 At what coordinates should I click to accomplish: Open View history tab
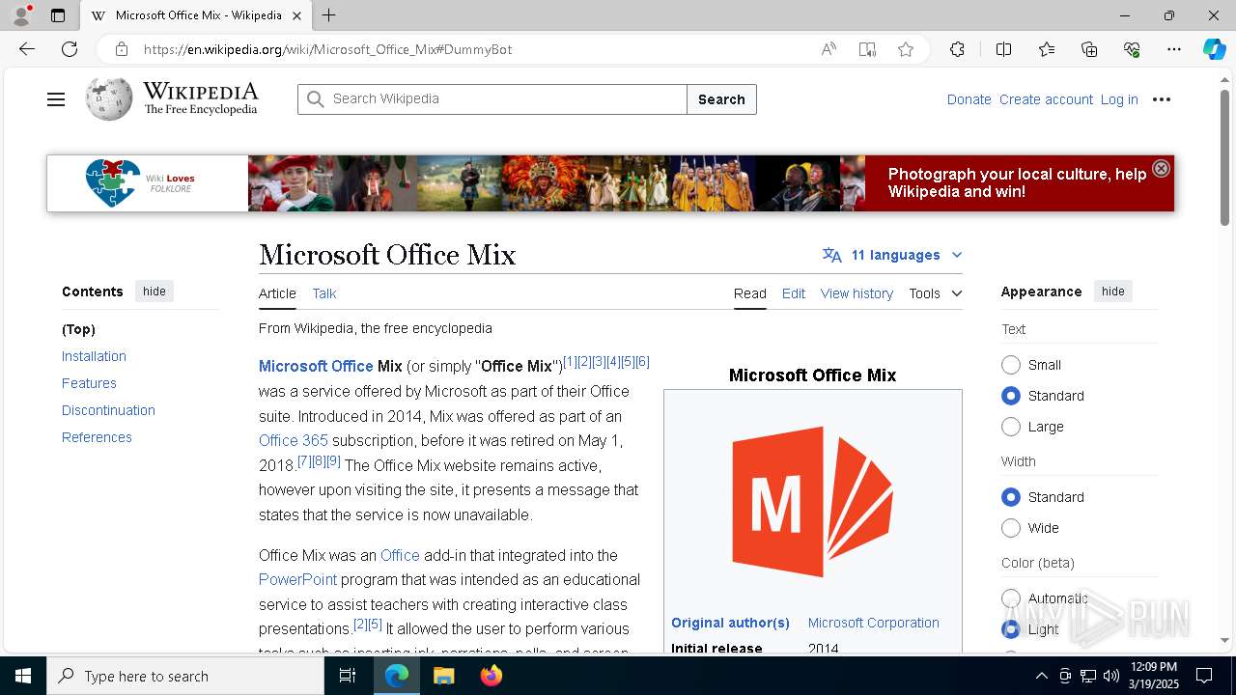pos(857,293)
